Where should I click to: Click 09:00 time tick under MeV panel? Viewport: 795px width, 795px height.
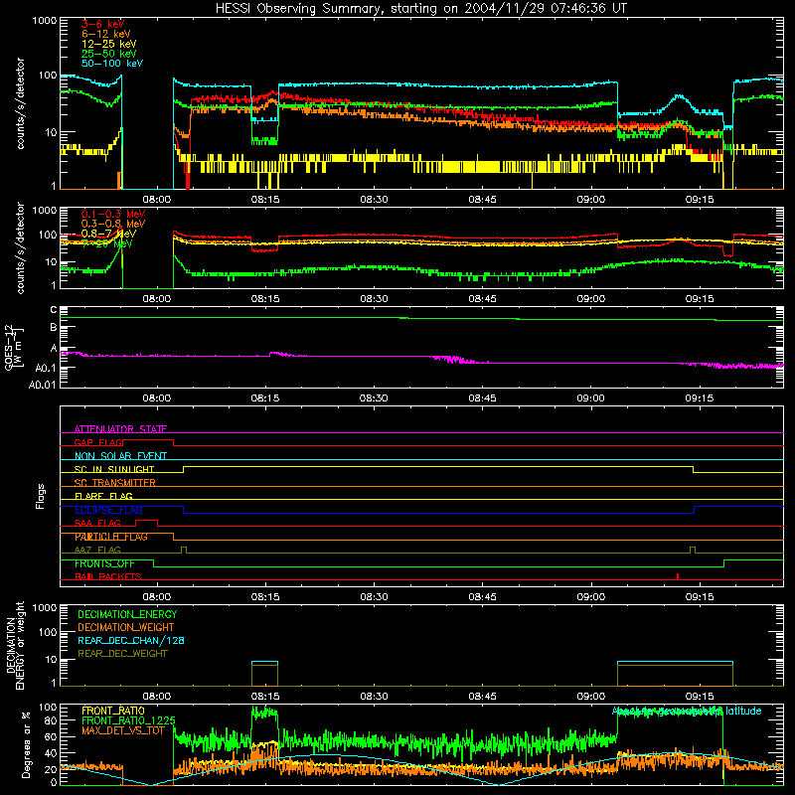(x=590, y=299)
